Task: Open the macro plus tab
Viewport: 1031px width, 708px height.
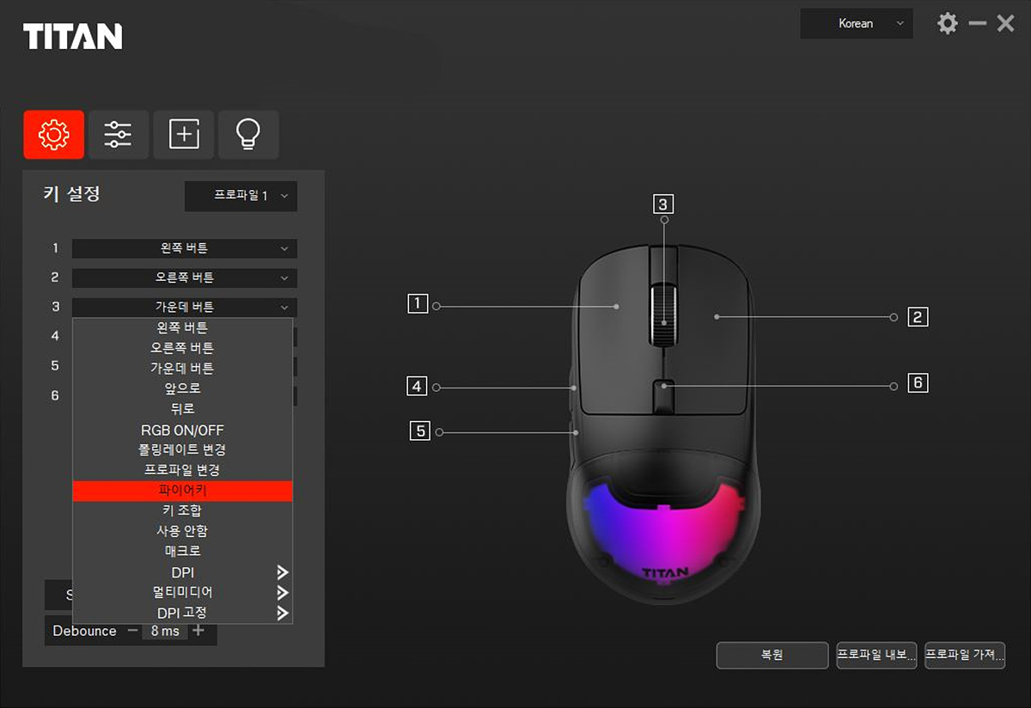Action: (x=184, y=134)
